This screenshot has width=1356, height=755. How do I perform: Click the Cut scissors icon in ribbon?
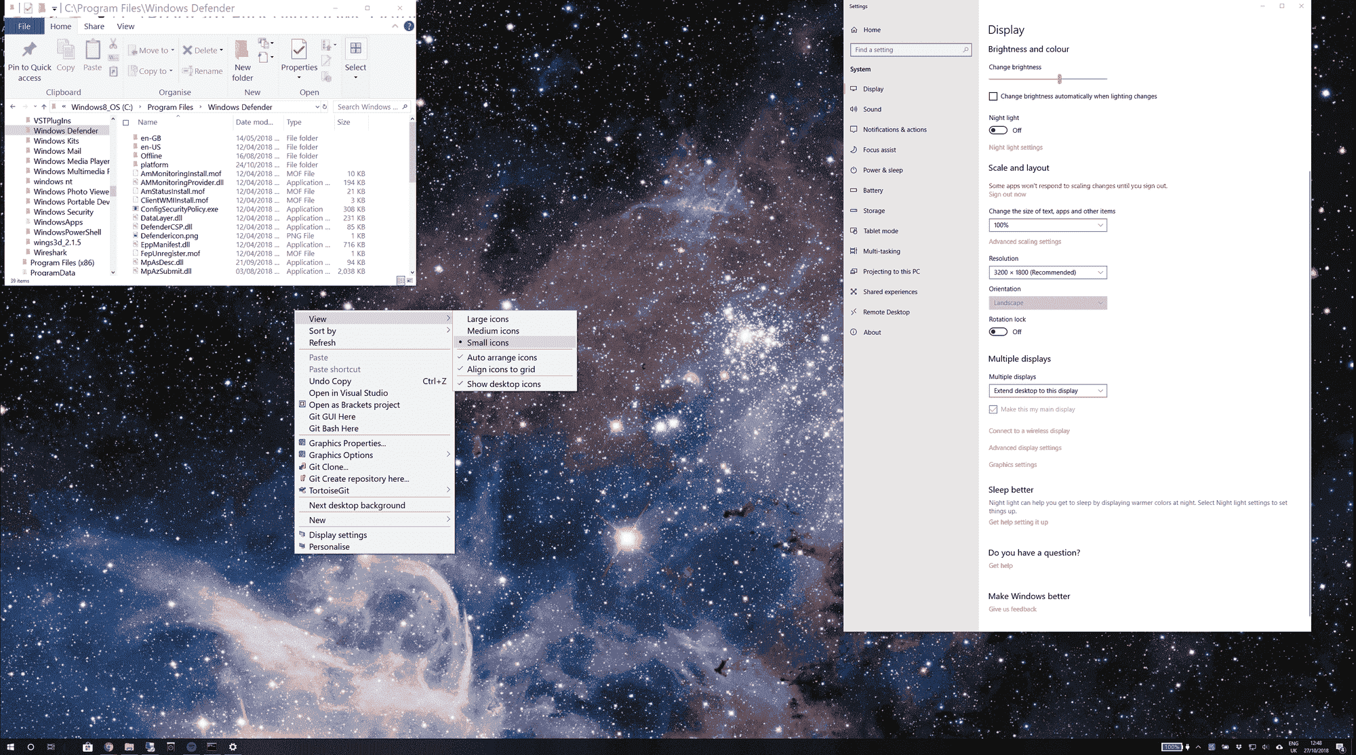113,45
